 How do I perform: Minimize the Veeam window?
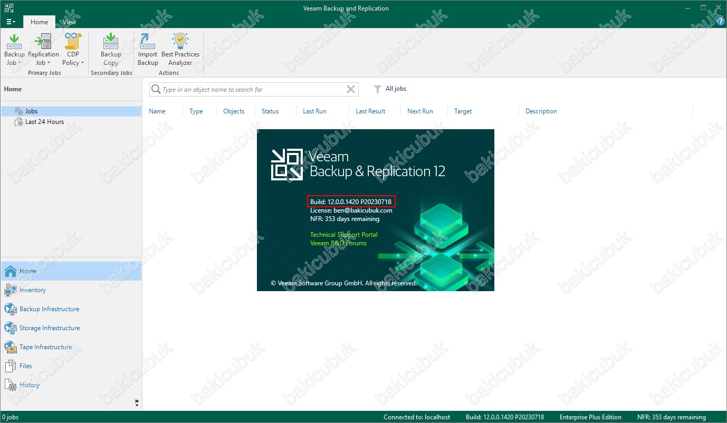coord(687,8)
